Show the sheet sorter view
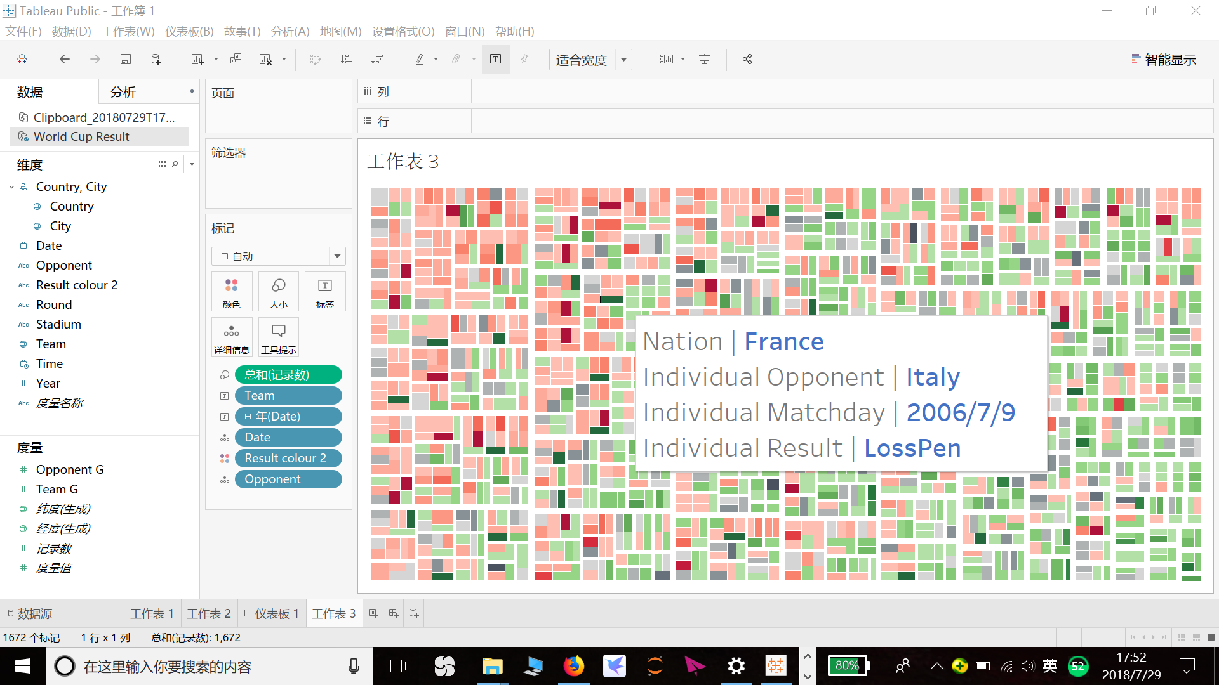This screenshot has height=685, width=1219. [1182, 637]
